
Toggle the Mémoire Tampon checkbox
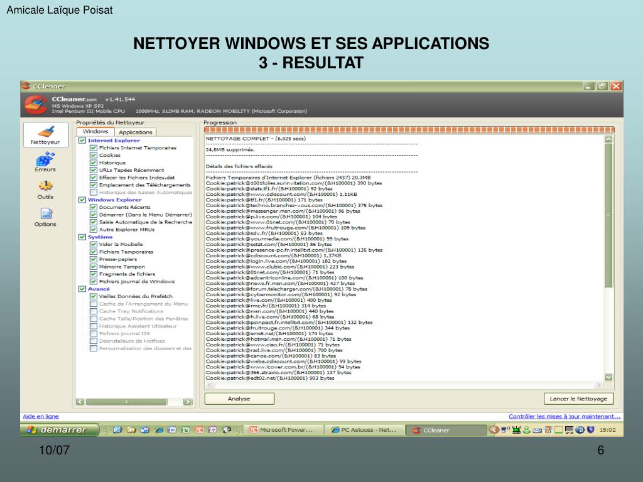coord(94,267)
